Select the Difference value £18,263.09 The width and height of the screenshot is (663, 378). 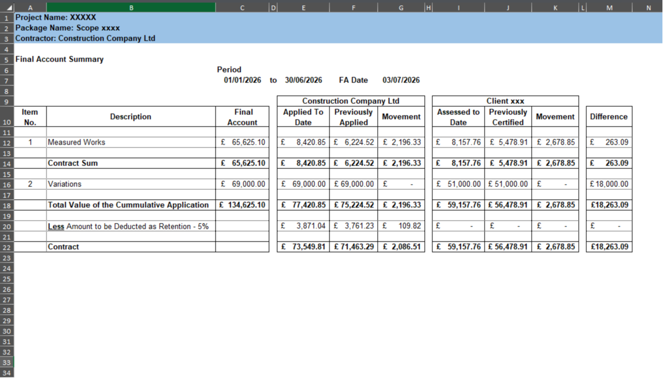[x=609, y=205]
